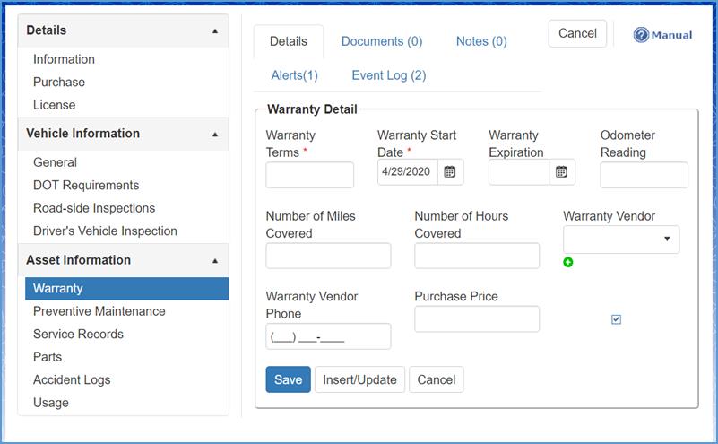Select Preventive Maintenance in sidebar
Viewport: 718px width, 444px height.
tap(99, 311)
